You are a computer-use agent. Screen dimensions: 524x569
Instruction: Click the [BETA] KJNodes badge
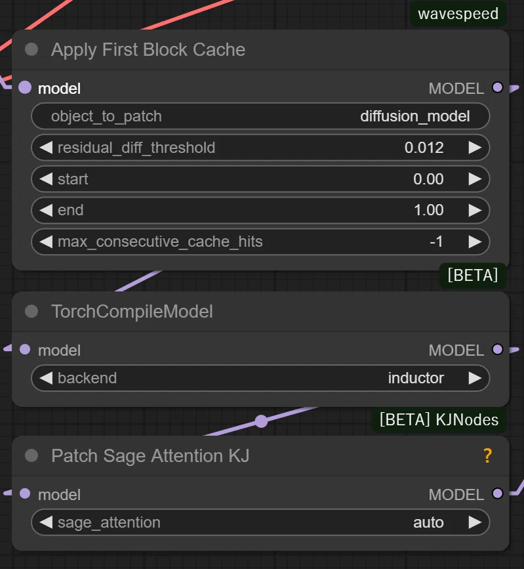coord(439,420)
